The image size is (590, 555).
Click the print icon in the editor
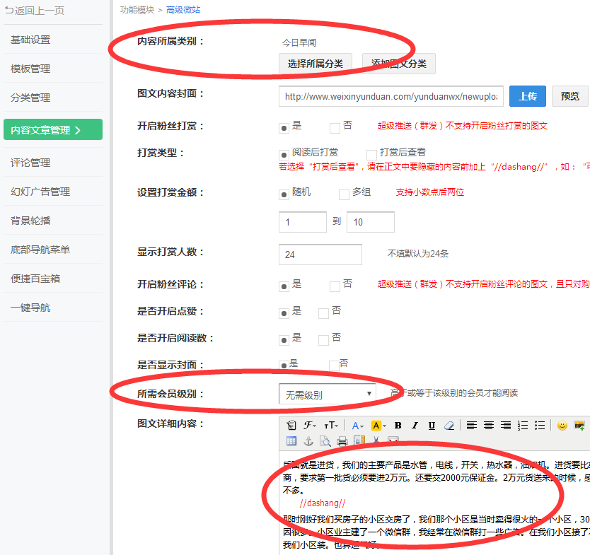[342, 441]
